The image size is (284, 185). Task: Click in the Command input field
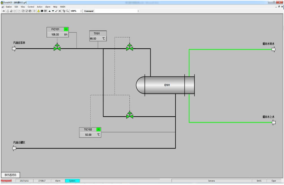pos(116,11)
